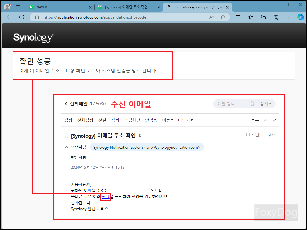The image size is (307, 230).
Task: Click the 답장 reply button
Action: click(x=69, y=120)
